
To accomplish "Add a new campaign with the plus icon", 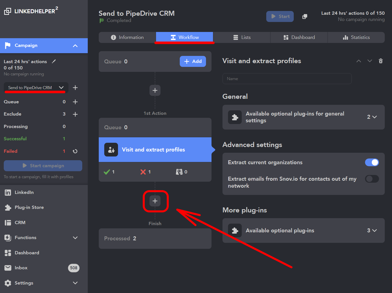I will pyautogui.click(x=75, y=88).
